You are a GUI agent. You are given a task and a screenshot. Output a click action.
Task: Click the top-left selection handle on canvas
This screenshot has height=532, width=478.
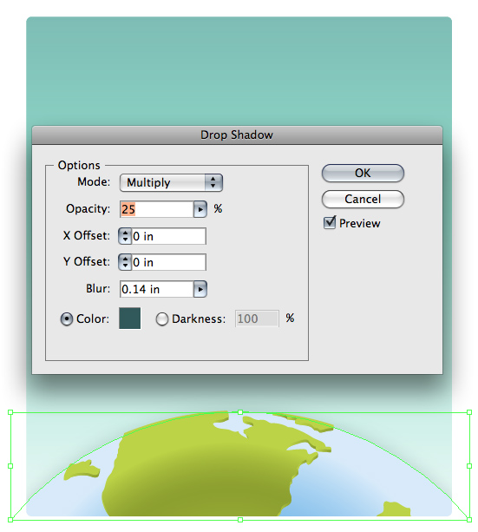pyautogui.click(x=10, y=412)
